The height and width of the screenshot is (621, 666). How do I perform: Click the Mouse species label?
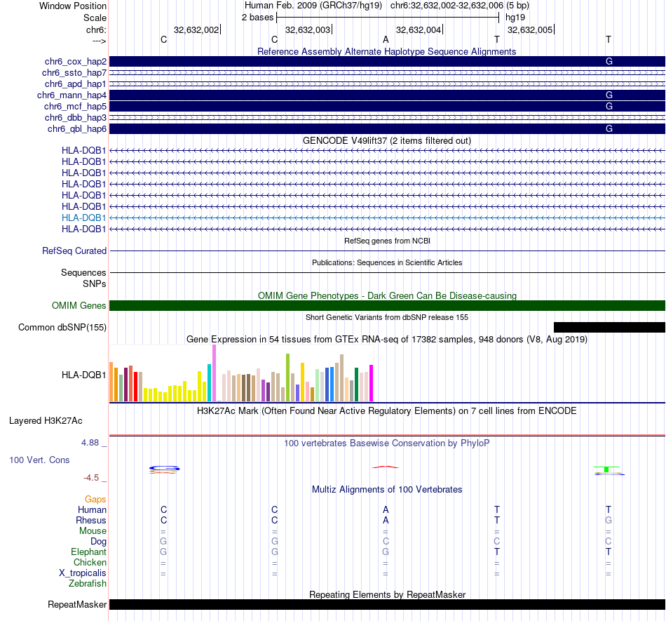pyautogui.click(x=93, y=531)
